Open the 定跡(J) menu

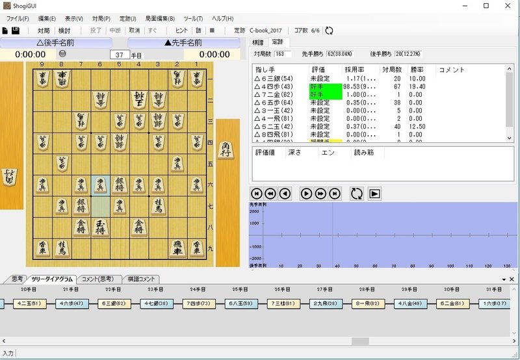pyautogui.click(x=127, y=19)
